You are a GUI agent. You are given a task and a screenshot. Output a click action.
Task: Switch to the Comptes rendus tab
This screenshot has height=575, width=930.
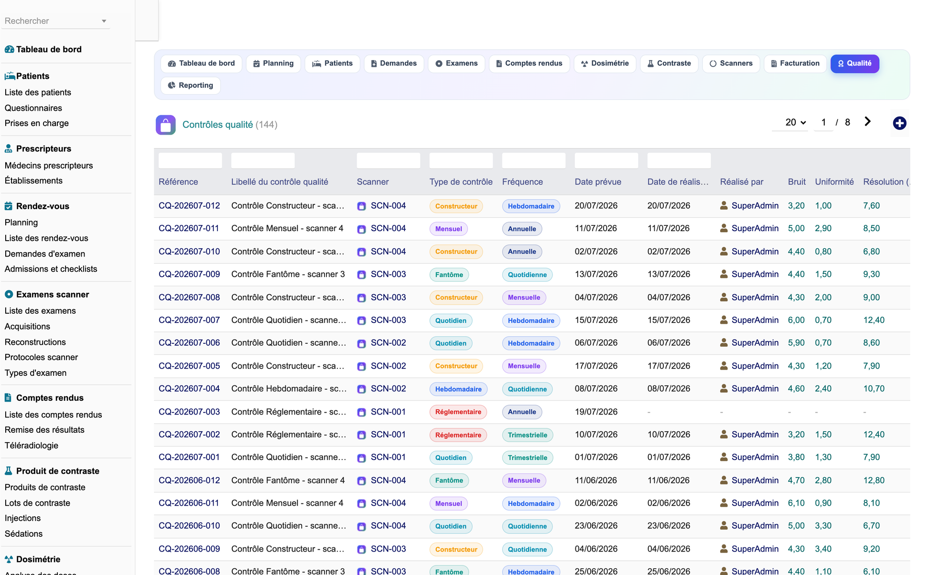pyautogui.click(x=529, y=64)
